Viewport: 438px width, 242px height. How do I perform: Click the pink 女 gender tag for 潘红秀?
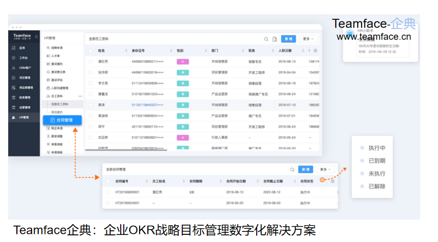pyautogui.click(x=183, y=62)
